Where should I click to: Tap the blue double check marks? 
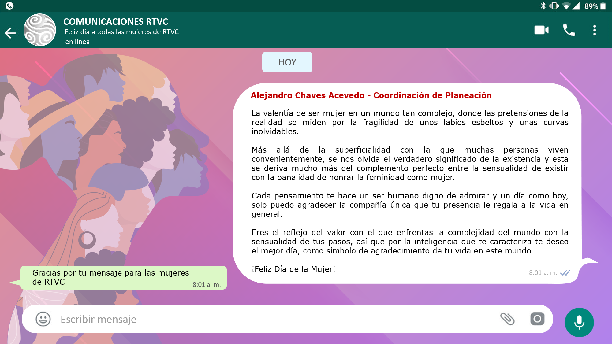(x=565, y=273)
